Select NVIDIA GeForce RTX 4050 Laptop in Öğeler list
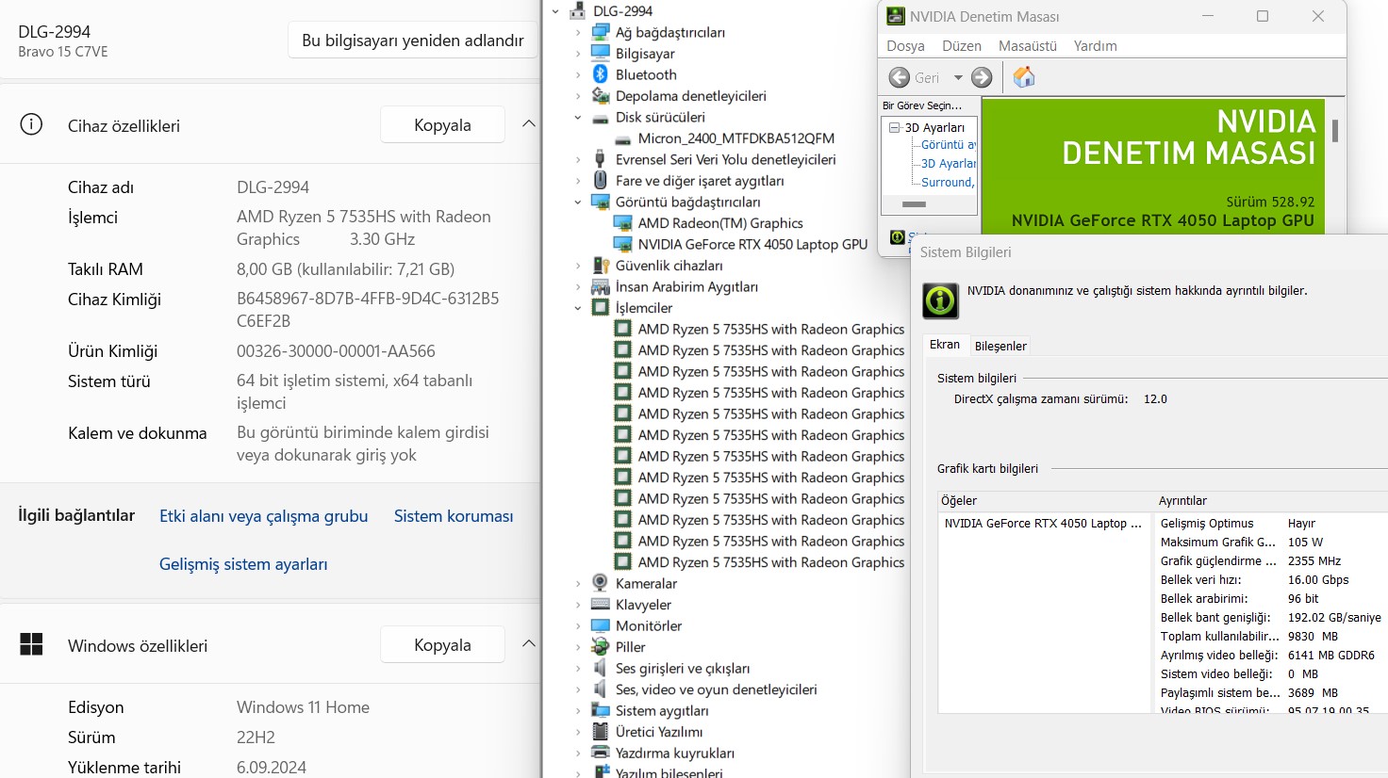The height and width of the screenshot is (778, 1388). (1043, 524)
